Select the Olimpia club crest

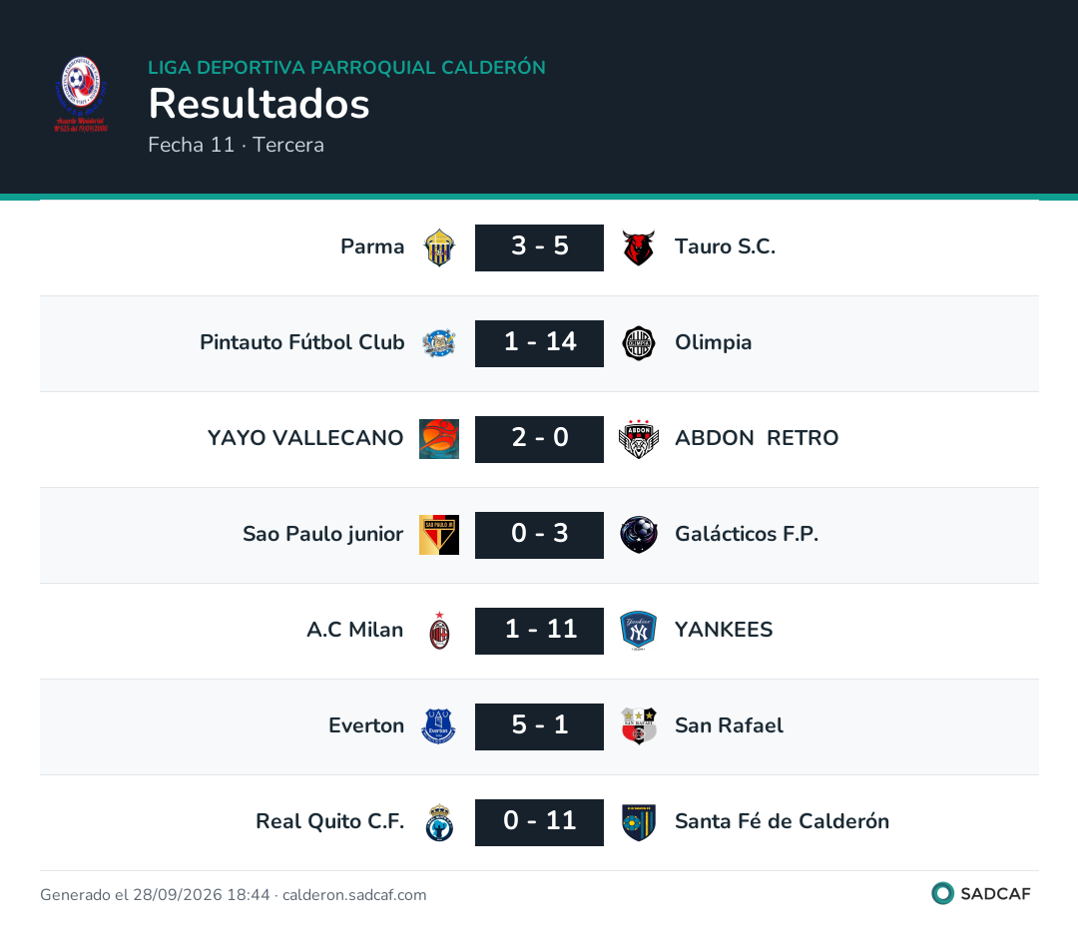click(x=639, y=343)
